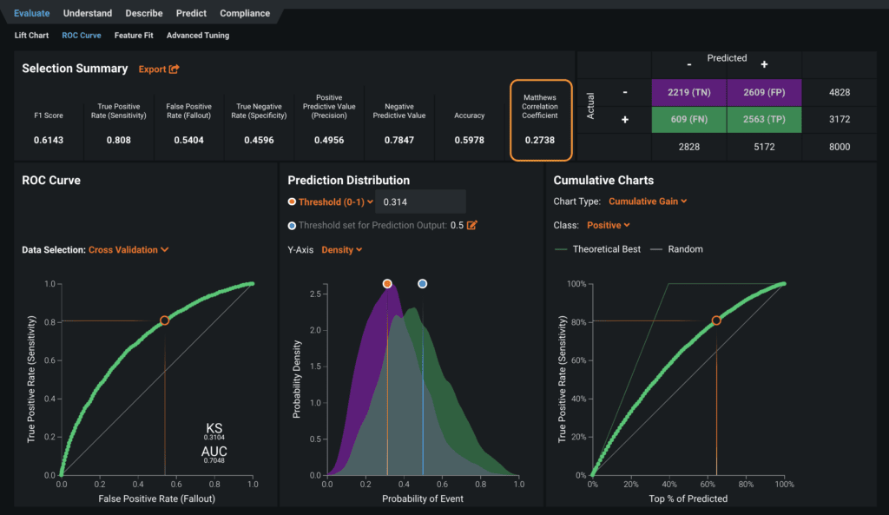The image size is (889, 515).
Task: Click the actual negative total 4828
Action: tap(840, 92)
